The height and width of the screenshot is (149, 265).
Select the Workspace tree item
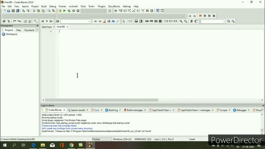(x=12, y=34)
